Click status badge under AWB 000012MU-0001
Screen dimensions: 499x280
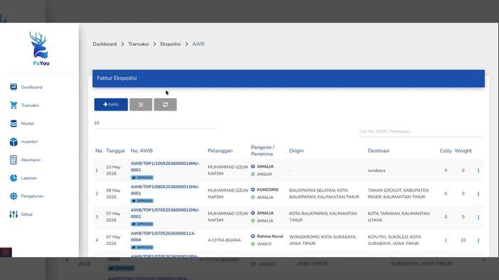(x=142, y=224)
